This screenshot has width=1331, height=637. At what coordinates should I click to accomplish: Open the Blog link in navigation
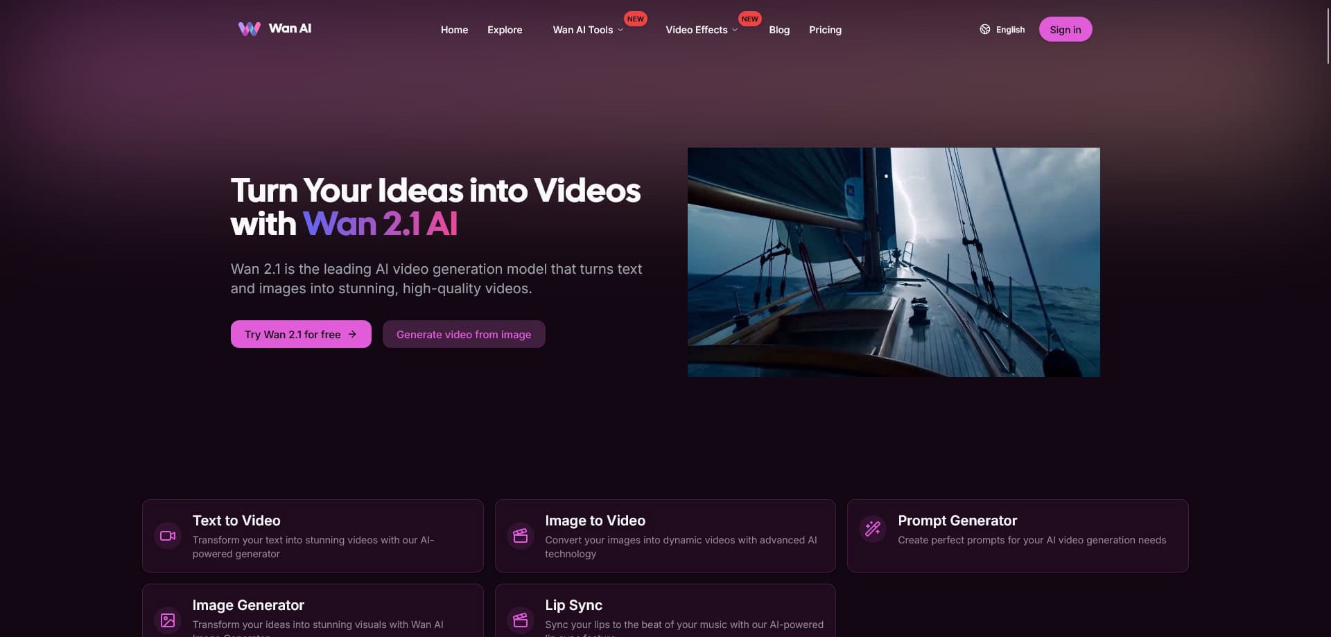(779, 30)
